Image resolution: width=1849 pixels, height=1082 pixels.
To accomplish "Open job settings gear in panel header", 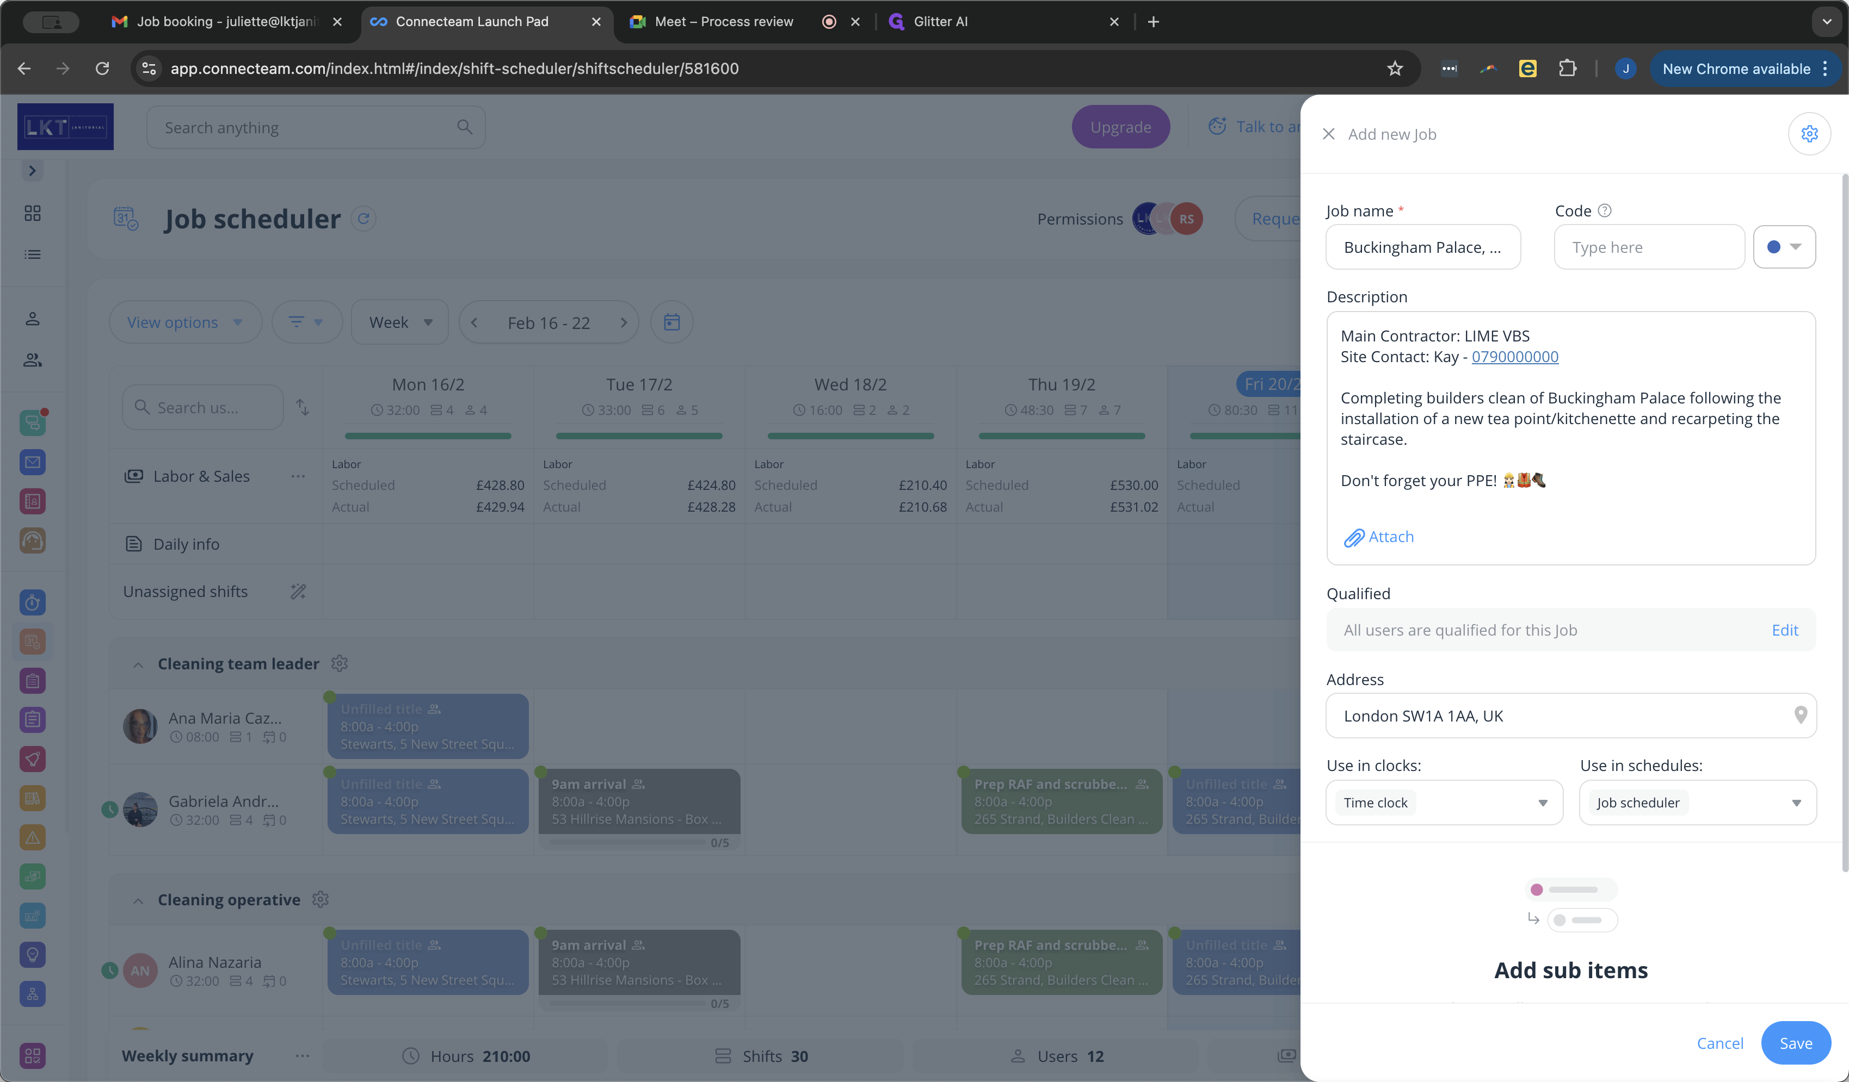I will point(1809,133).
